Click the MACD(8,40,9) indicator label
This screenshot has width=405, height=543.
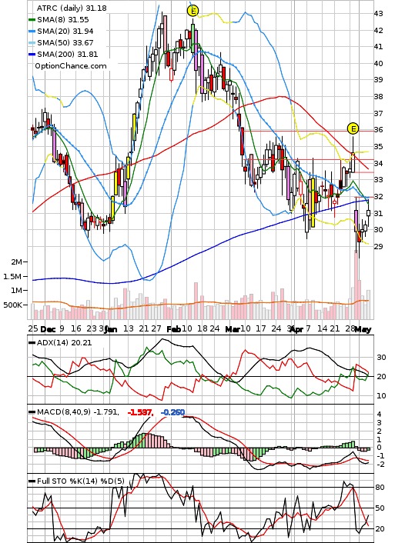pyautogui.click(x=78, y=412)
